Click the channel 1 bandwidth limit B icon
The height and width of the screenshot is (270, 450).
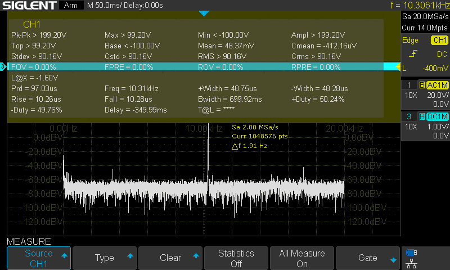click(x=422, y=85)
